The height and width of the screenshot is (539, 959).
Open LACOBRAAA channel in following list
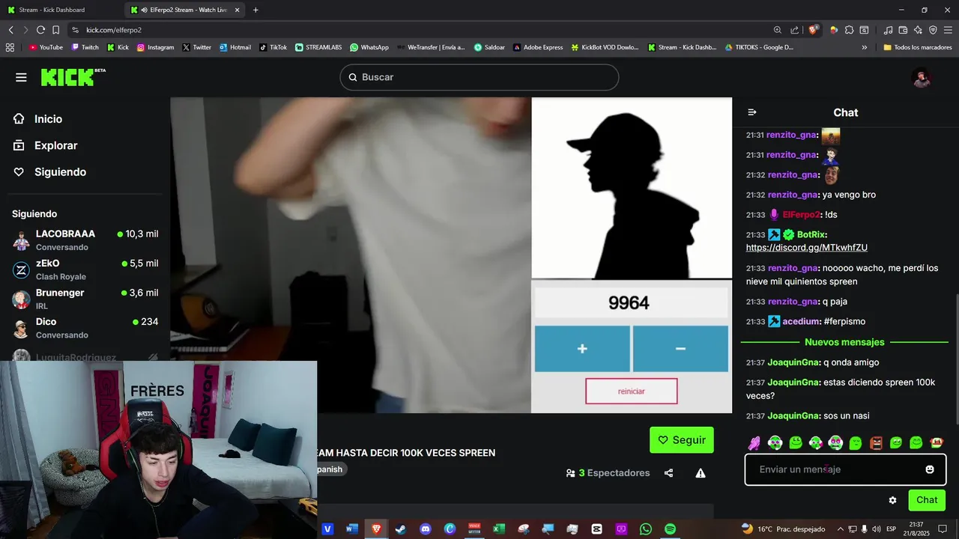point(85,240)
